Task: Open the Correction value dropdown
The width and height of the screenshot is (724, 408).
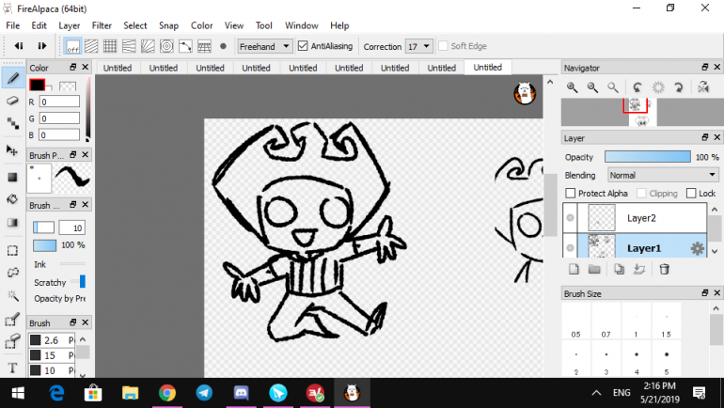Action: 419,45
